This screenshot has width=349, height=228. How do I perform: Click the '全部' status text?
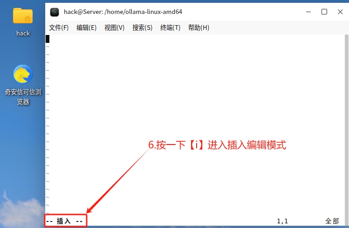[x=332, y=221]
